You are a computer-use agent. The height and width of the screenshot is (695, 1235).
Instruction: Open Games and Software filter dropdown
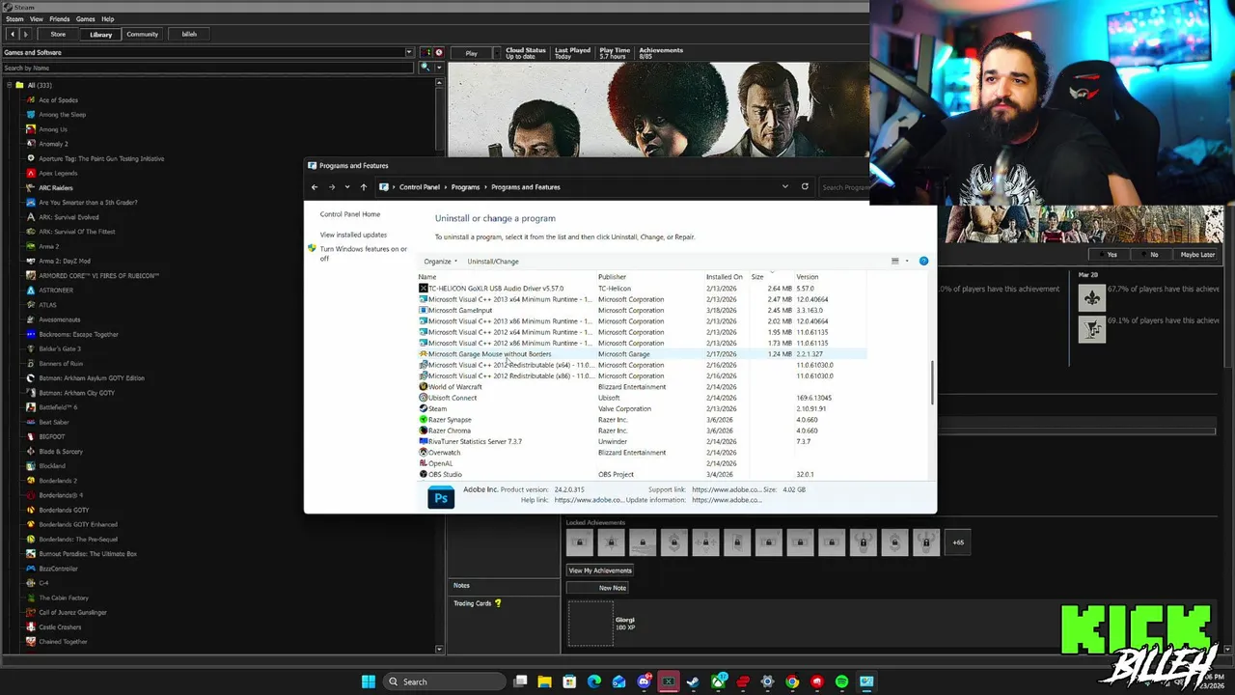[x=409, y=52]
